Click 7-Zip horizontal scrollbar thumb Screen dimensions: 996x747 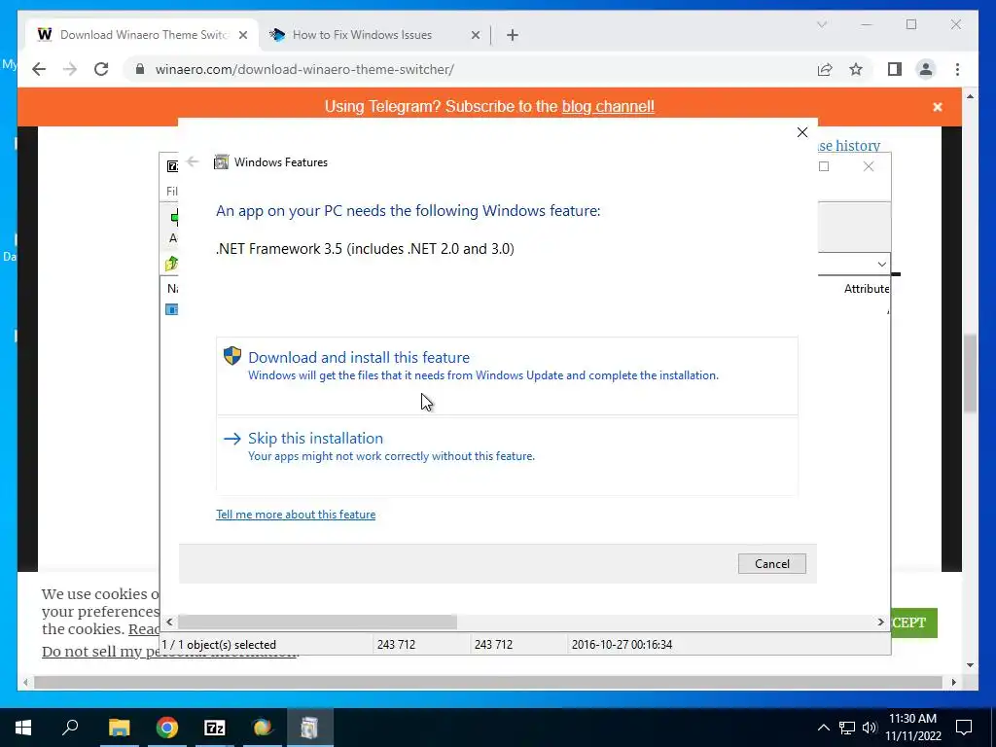coord(317,622)
